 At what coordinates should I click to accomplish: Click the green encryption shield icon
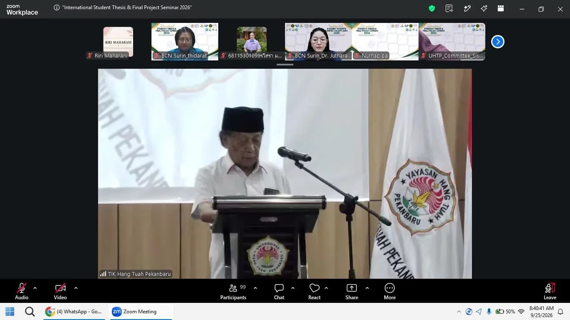432,8
